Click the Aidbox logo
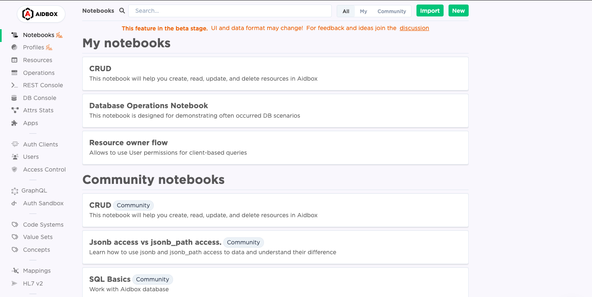Image resolution: width=592 pixels, height=297 pixels. click(x=41, y=14)
